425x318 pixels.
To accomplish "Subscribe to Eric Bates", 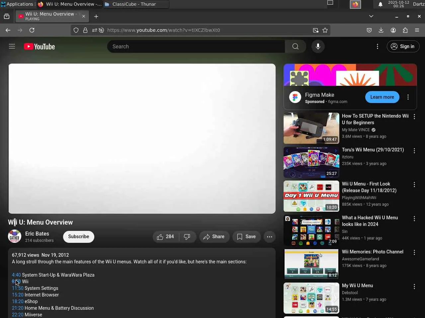I will click(79, 237).
